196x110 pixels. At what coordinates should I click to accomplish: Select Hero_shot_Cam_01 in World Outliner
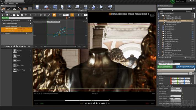pyautogui.click(x=171, y=24)
